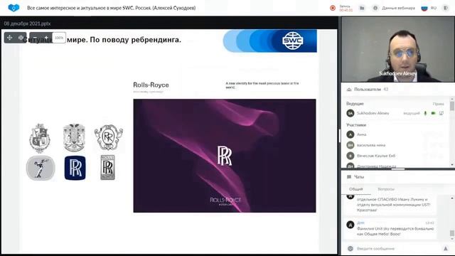Image resolution: width=455 pixels, height=256 pixels.
Task: Switch to the Вопросы chat tab
Action: [x=386, y=189]
